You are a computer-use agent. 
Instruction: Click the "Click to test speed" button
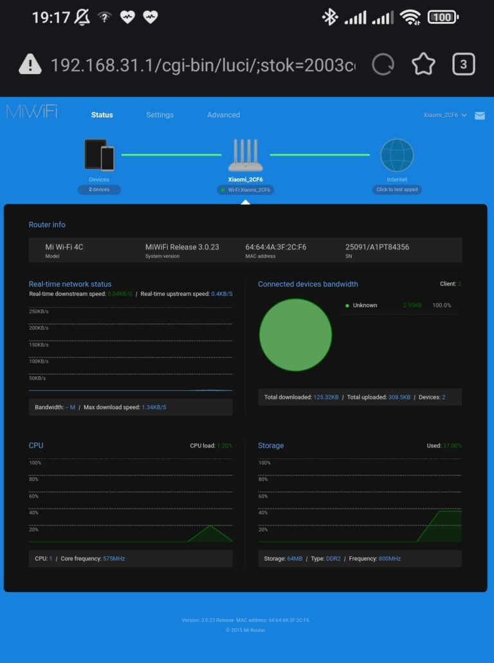[x=397, y=190]
